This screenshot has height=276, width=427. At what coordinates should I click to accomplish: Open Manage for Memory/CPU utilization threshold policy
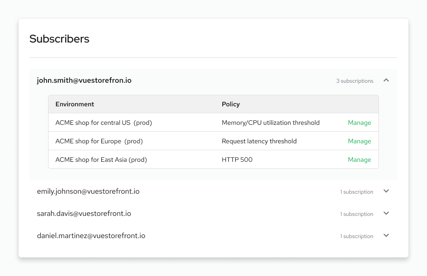(360, 123)
